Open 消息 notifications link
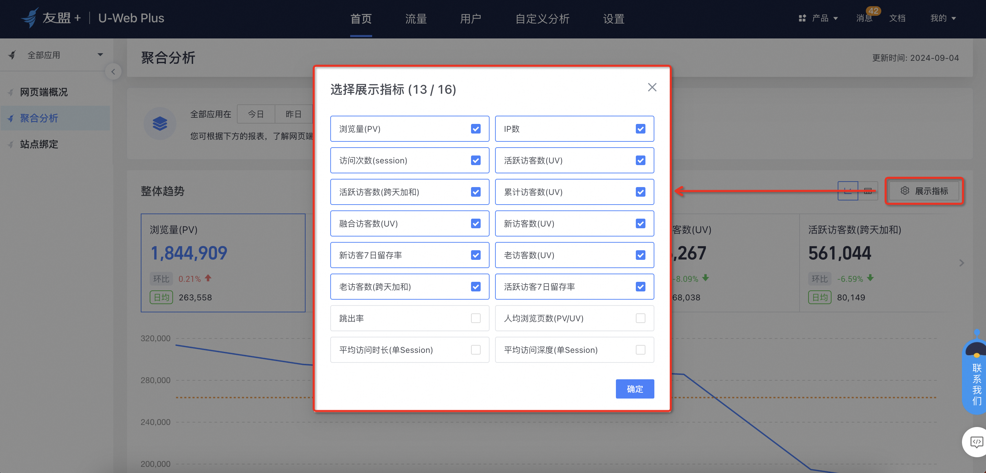986x473 pixels. click(864, 18)
